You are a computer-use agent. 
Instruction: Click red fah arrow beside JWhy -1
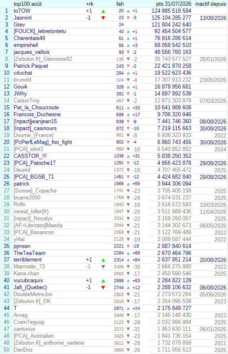pos(128,94)
